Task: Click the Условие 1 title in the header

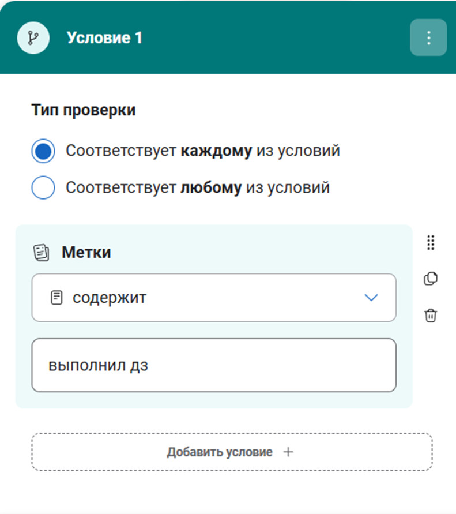Action: tap(104, 38)
